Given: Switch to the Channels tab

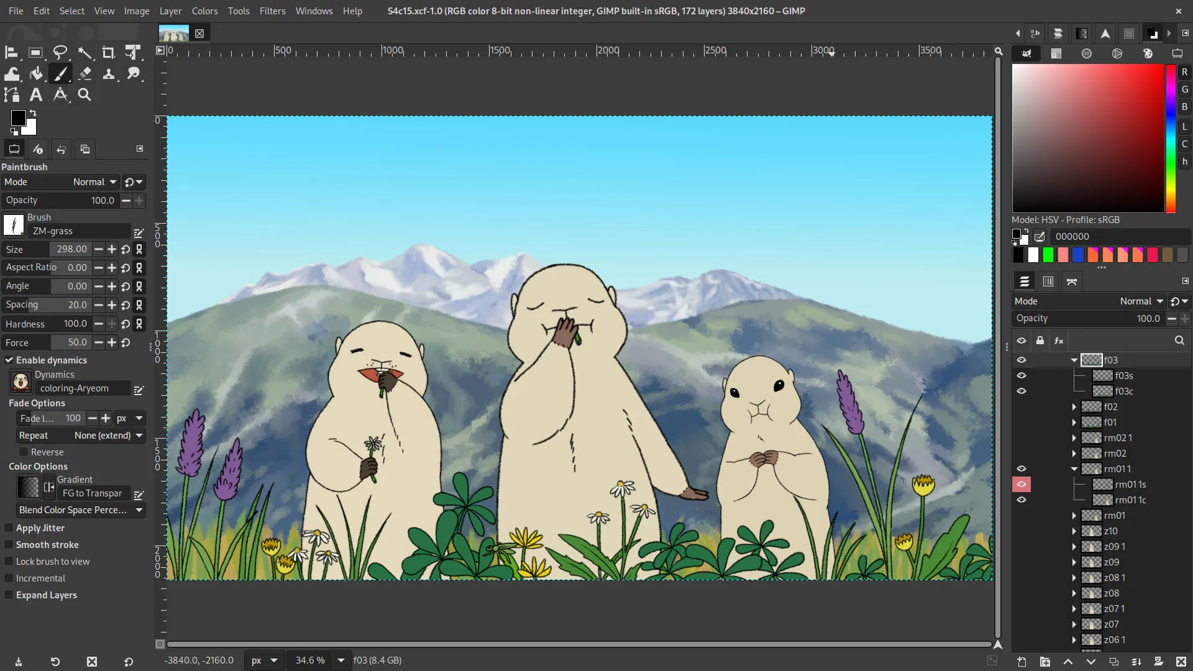Looking at the screenshot, I should click(x=1048, y=281).
